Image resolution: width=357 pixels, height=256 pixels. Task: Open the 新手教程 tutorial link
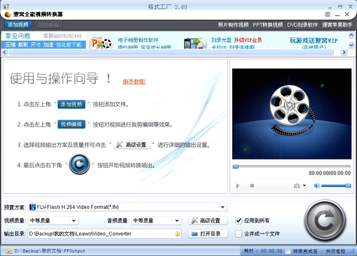pos(134,82)
